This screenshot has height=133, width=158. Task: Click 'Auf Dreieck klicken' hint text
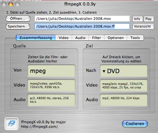click(x=121, y=59)
